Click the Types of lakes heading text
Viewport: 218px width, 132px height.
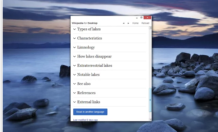click(x=89, y=29)
